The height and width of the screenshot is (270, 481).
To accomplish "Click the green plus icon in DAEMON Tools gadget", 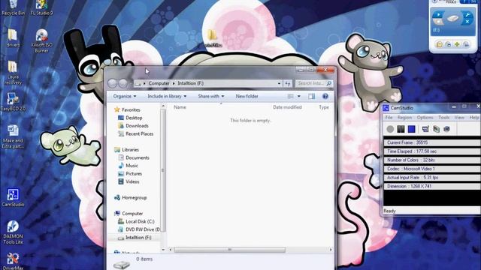I will tap(457, 44).
